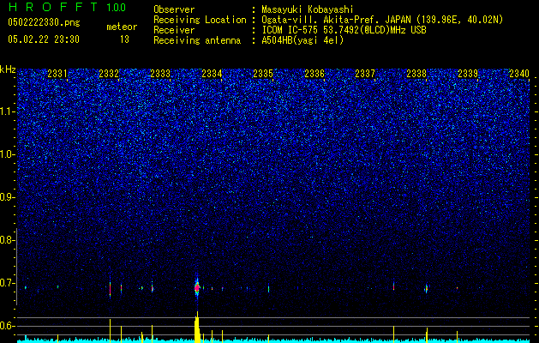This screenshot has height=343, width=539.
Task: Click the meteor echo at 2338
Action: [x=426, y=289]
